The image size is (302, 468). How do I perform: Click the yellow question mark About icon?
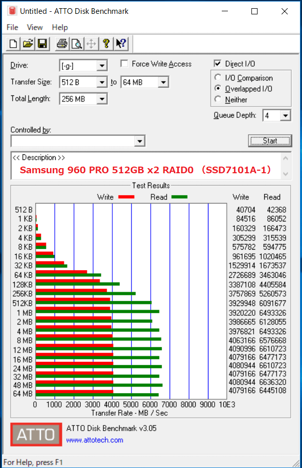coord(106,44)
